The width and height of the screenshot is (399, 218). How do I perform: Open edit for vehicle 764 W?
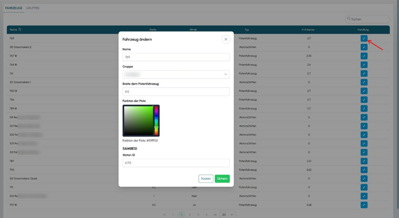pyautogui.click(x=364, y=65)
